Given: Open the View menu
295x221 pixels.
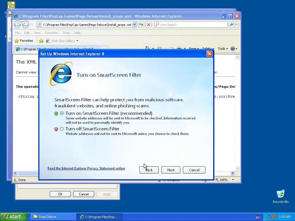Looking at the screenshot, I should pyautogui.click(x=37, y=33).
